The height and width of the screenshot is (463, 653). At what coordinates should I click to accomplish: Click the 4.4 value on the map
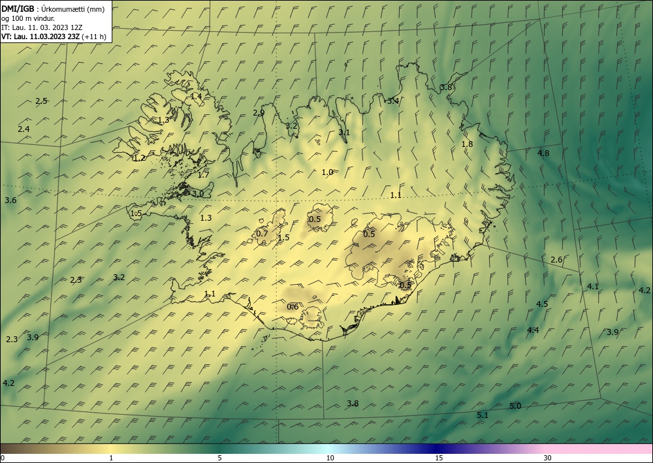[533, 330]
